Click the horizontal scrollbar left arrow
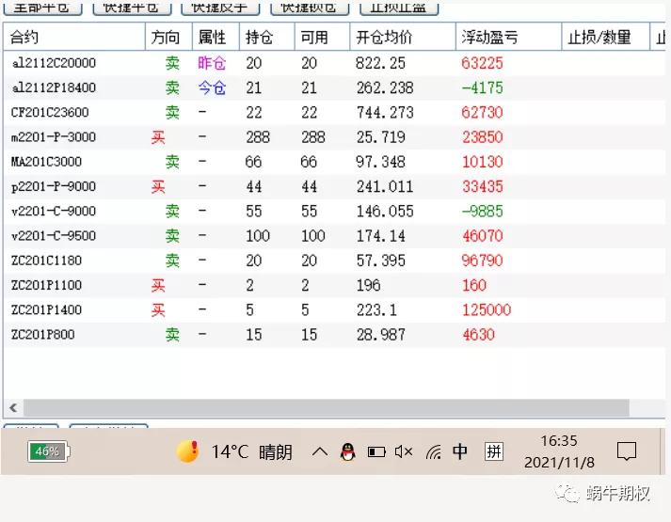This screenshot has width=671, height=522. pyautogui.click(x=13, y=408)
